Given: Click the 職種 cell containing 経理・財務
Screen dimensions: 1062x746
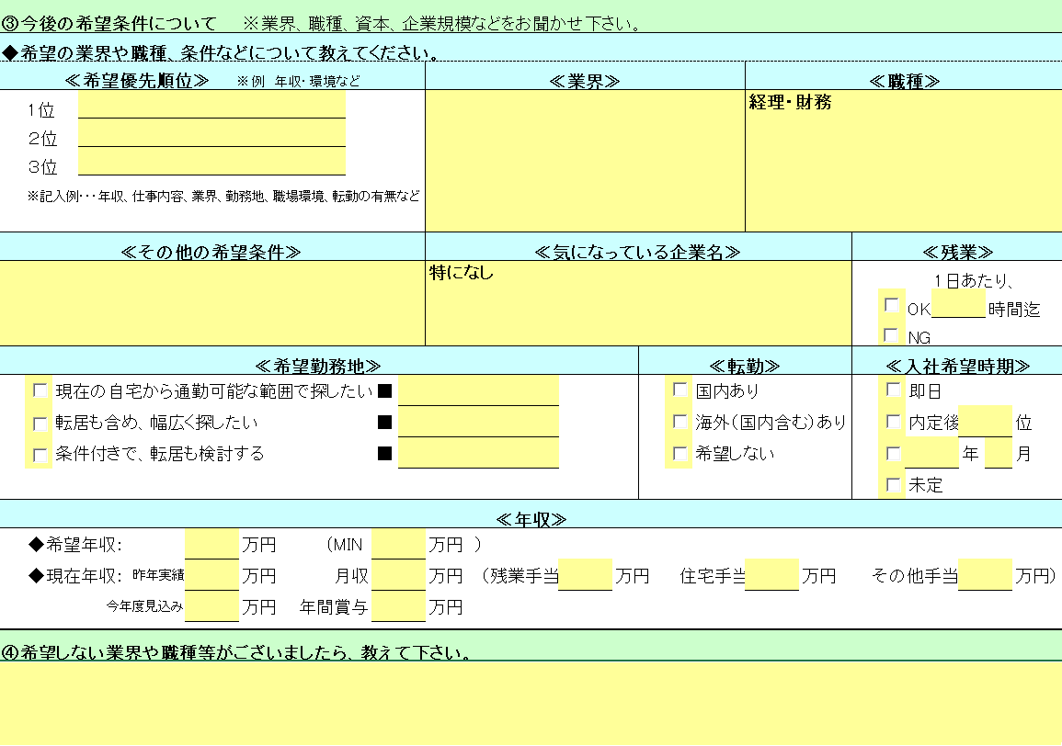Looking at the screenshot, I should coord(904,161).
